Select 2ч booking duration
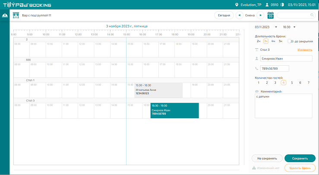This screenshot has width=319, height=175. [258, 41]
